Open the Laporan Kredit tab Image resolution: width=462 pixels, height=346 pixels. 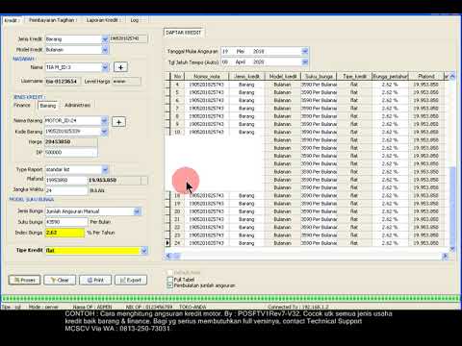point(103,20)
